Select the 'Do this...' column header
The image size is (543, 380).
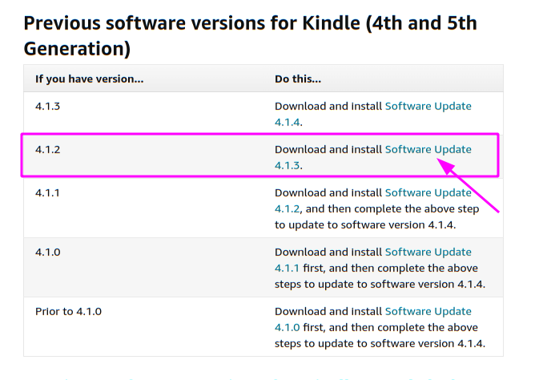298,79
